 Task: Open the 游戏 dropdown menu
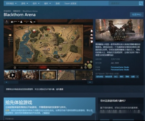pos(24,3)
